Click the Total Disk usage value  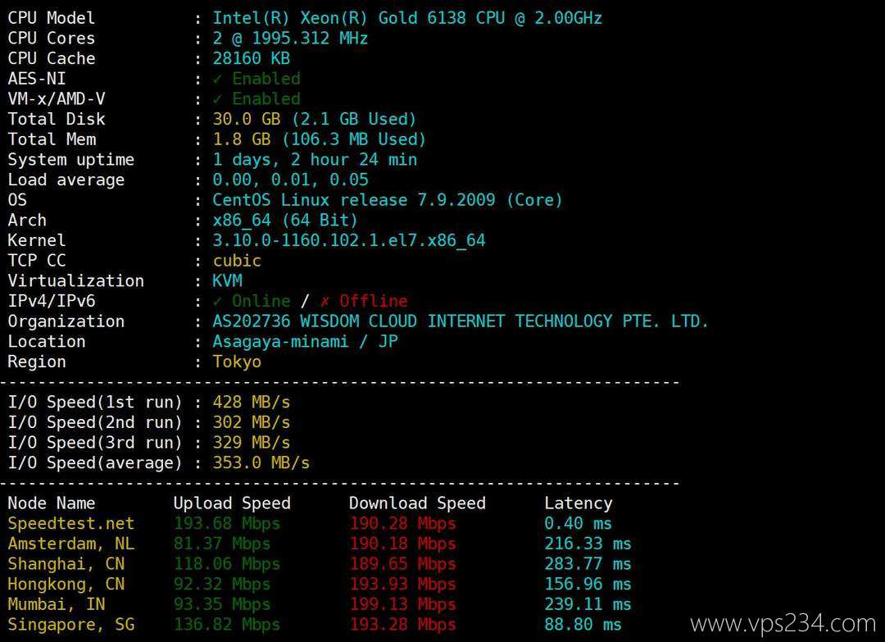coord(315,119)
